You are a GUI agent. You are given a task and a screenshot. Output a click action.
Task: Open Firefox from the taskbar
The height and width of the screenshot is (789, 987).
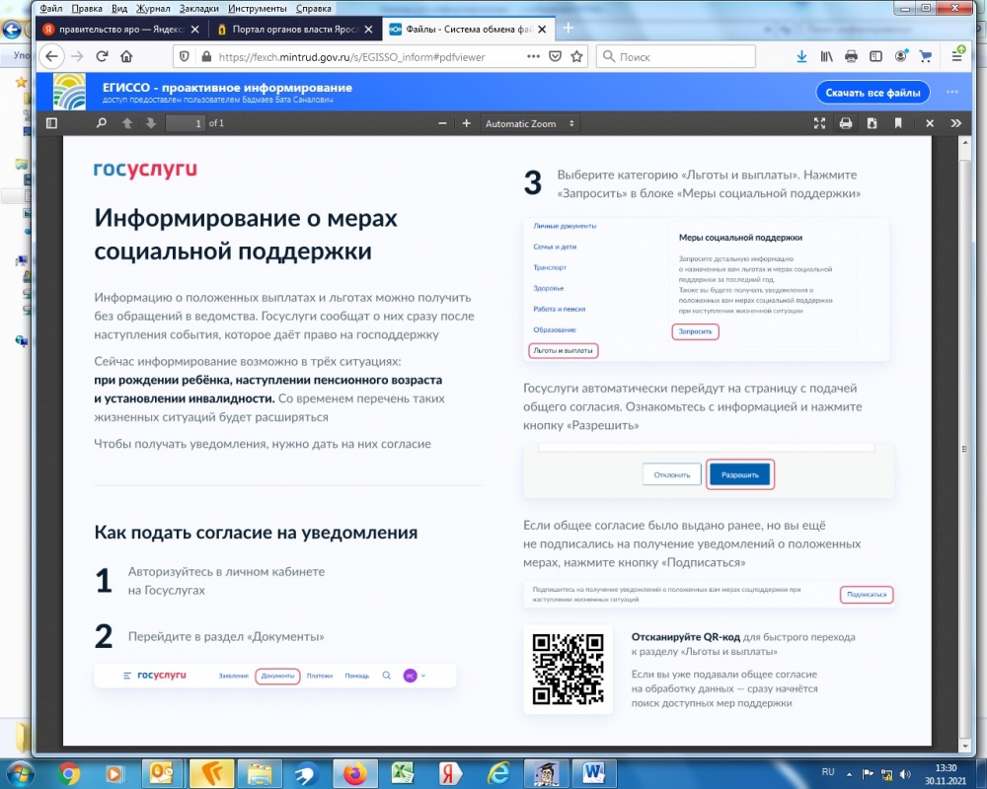coord(355,773)
